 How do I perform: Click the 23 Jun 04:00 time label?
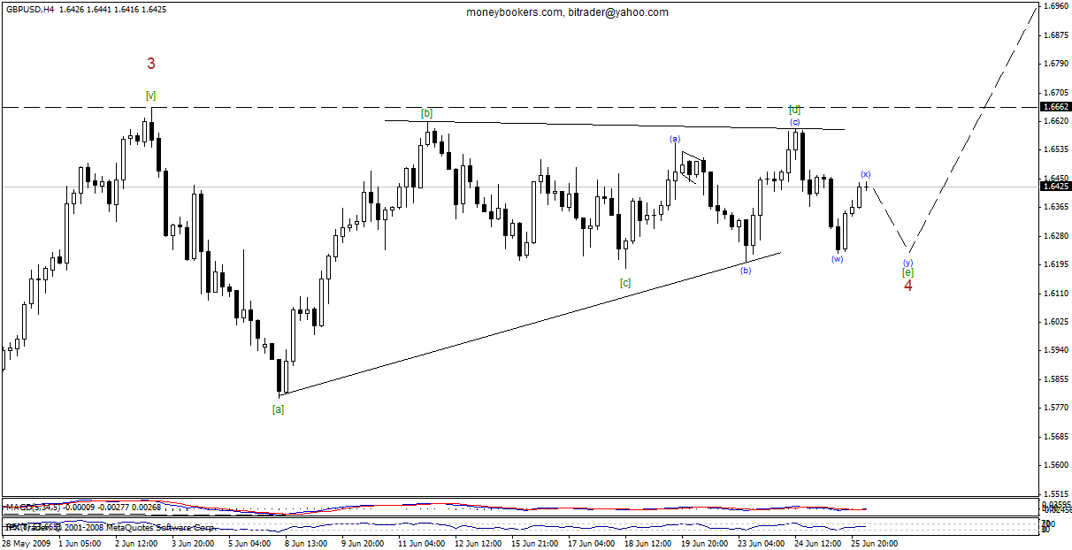762,543
